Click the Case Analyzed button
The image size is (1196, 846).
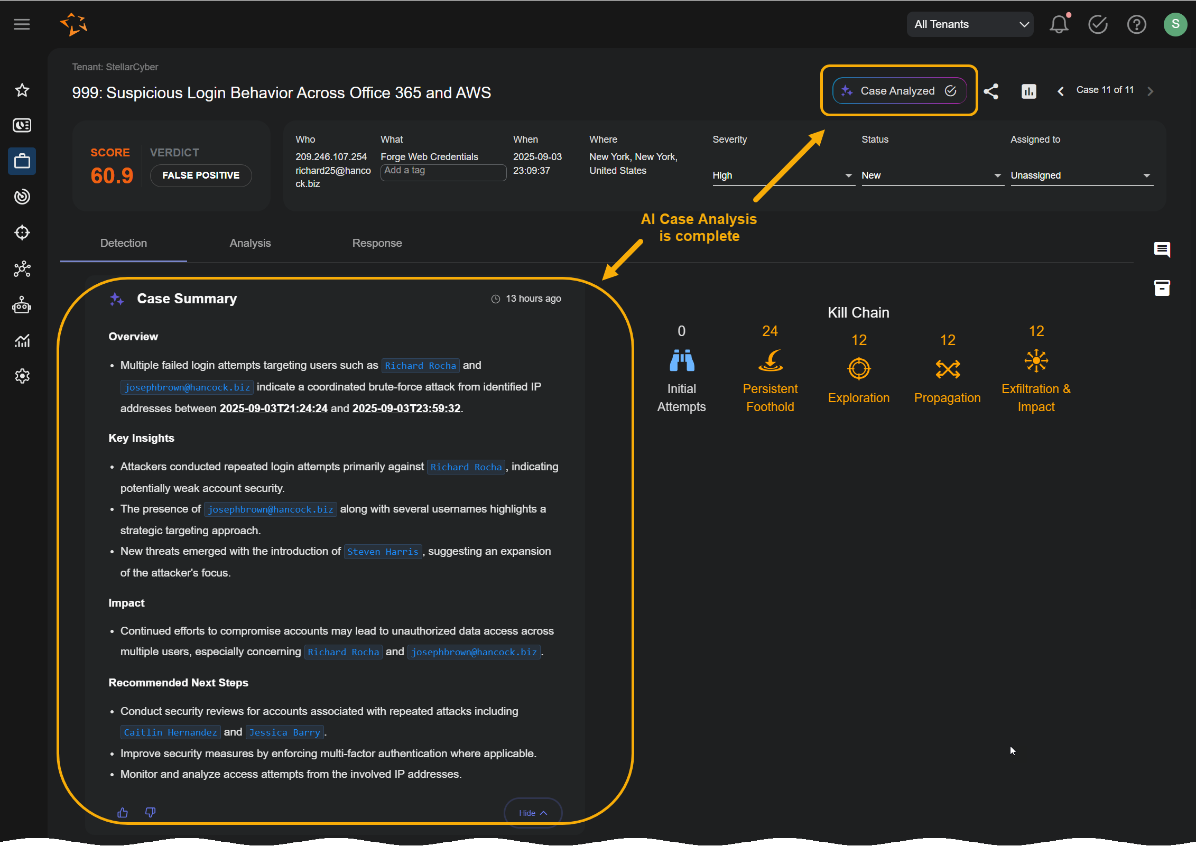click(x=899, y=91)
